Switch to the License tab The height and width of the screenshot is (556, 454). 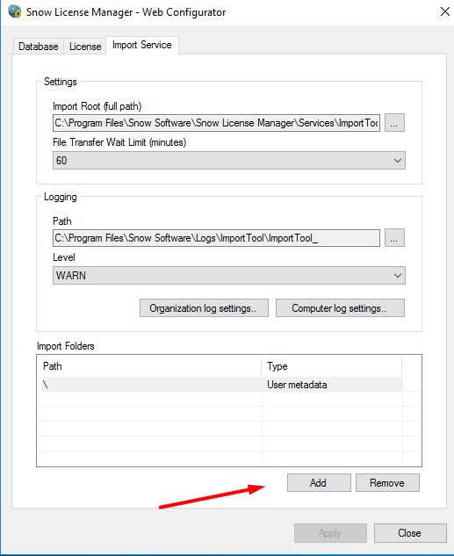click(x=85, y=47)
